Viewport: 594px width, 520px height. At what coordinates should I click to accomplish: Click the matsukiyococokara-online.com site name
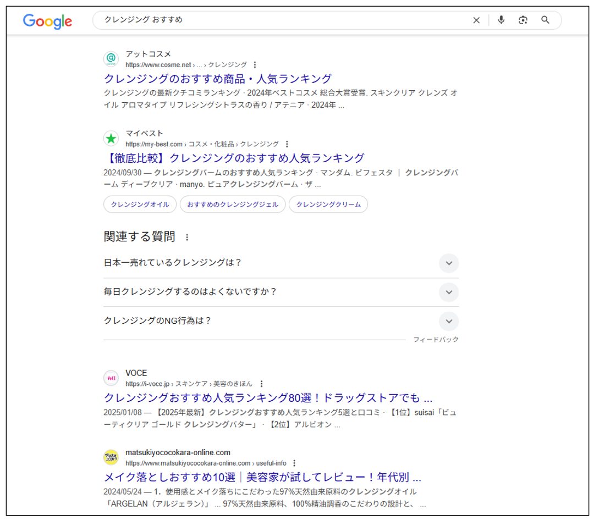click(178, 452)
